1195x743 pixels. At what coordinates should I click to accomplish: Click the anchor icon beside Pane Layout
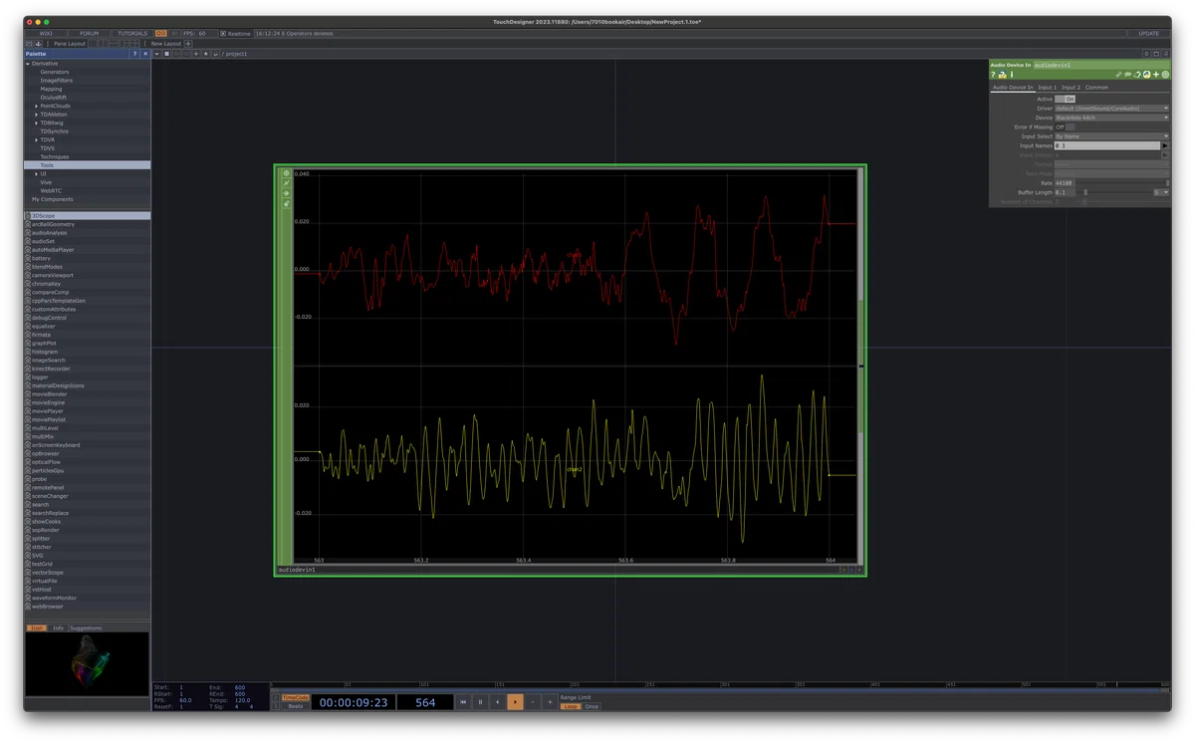pos(38,44)
